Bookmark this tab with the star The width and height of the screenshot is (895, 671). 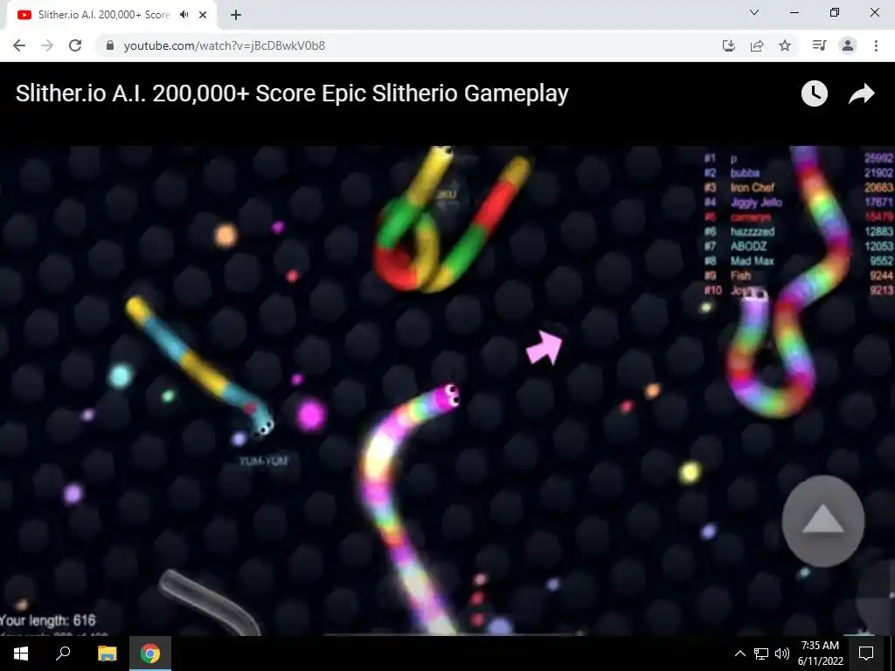785,45
